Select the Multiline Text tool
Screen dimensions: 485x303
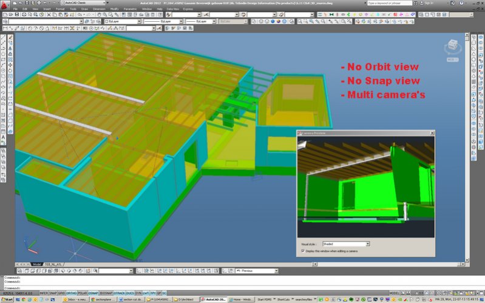click(4, 137)
